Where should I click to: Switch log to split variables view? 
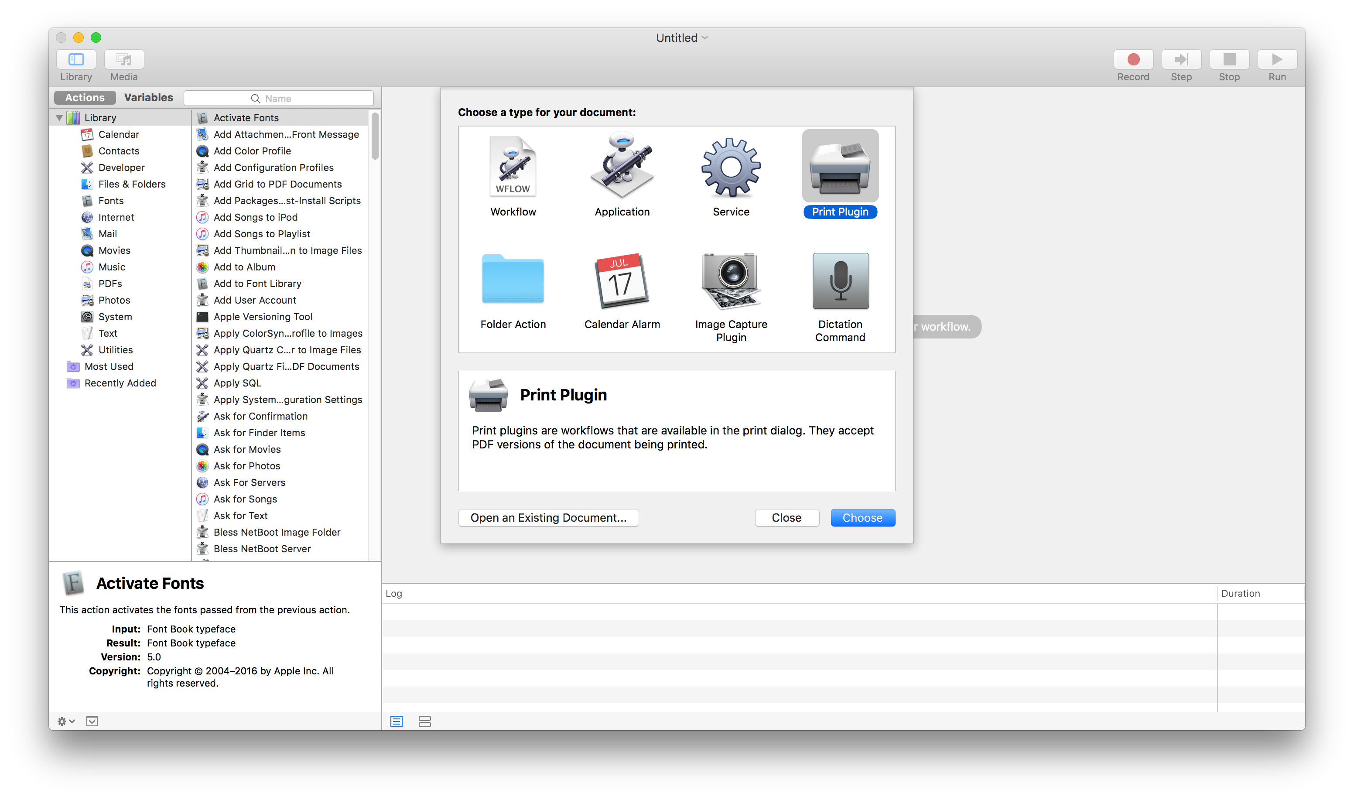click(425, 721)
